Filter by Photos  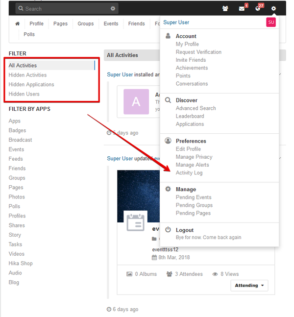coord(17,197)
